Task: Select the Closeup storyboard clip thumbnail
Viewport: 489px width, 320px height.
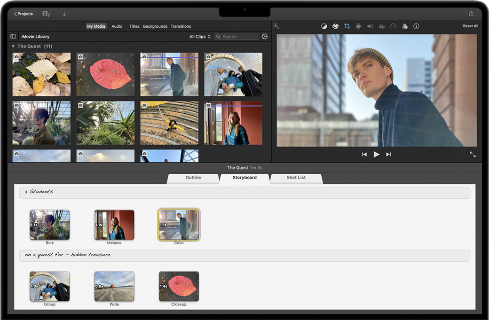Action: point(179,286)
